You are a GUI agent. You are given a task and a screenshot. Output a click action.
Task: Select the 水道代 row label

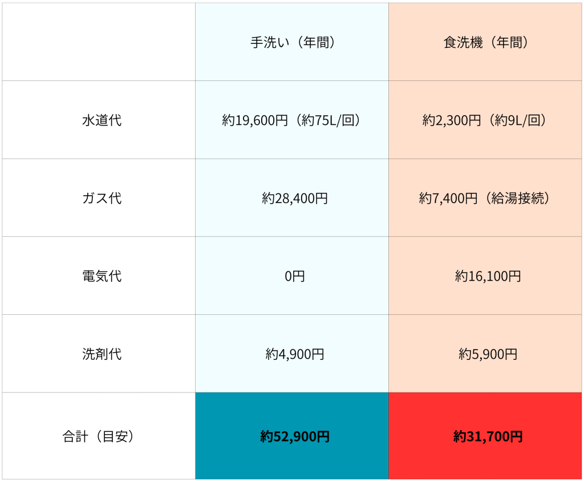[102, 121]
